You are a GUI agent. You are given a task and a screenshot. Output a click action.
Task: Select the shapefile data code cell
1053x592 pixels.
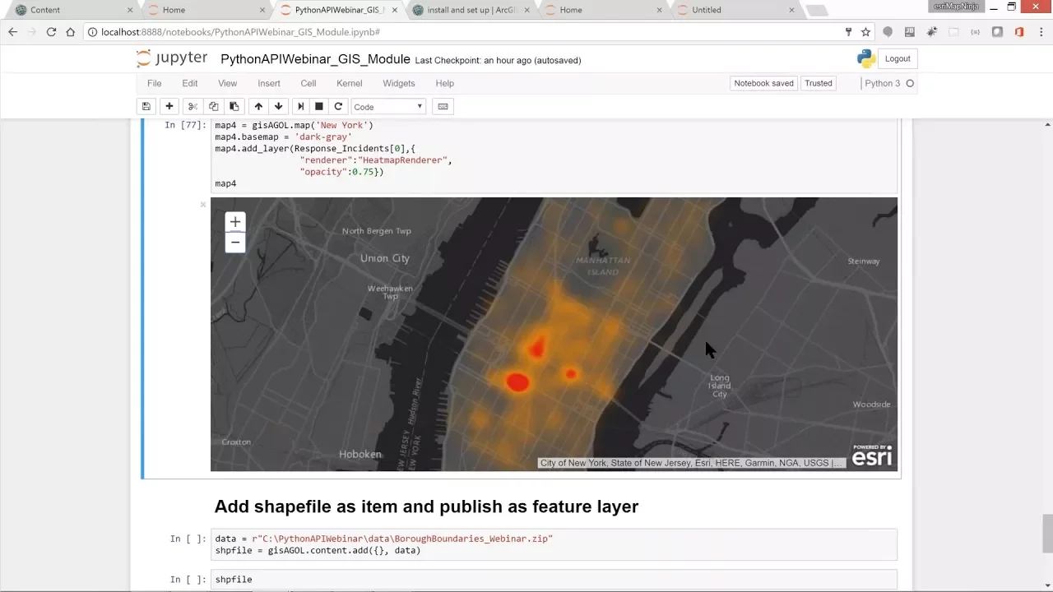click(x=554, y=544)
